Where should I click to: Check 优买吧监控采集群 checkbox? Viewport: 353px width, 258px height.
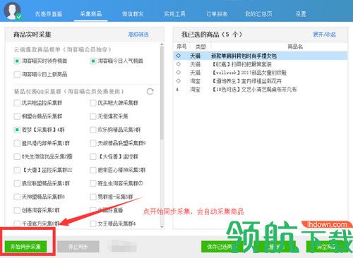17,103
